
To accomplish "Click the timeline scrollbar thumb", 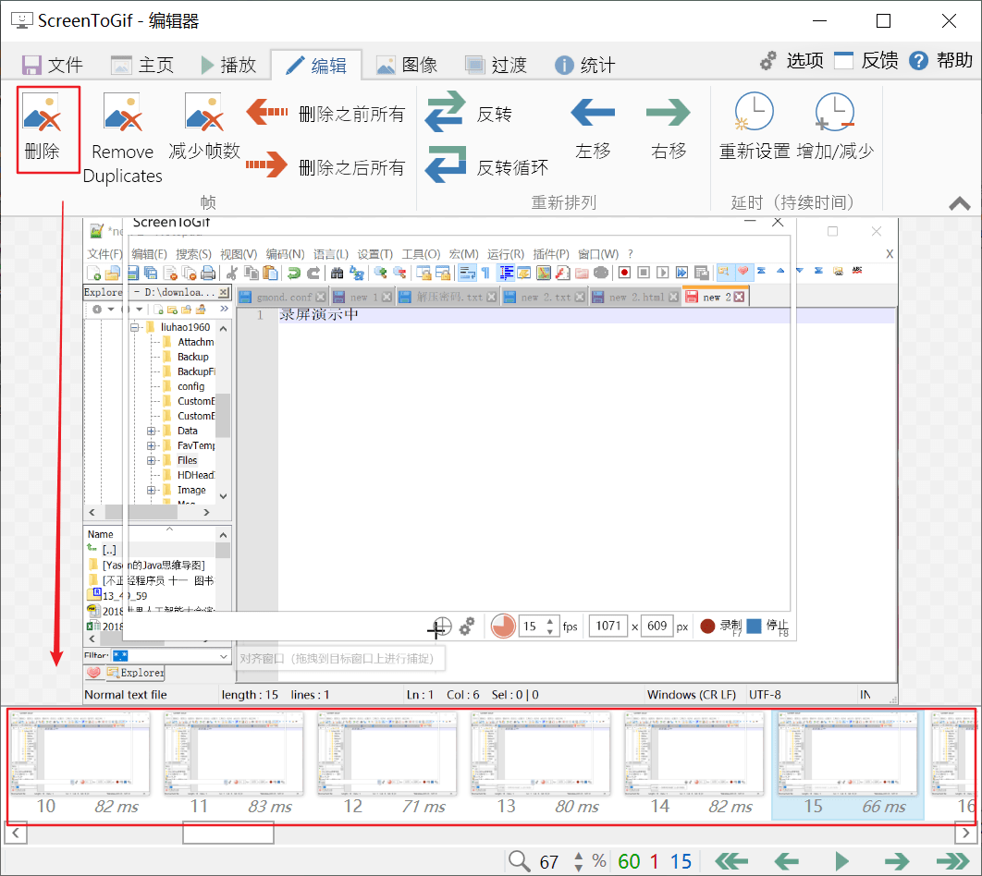I will coord(228,833).
